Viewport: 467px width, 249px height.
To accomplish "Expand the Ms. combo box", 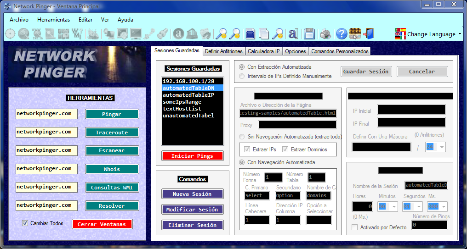I will pyautogui.click(x=443, y=207).
